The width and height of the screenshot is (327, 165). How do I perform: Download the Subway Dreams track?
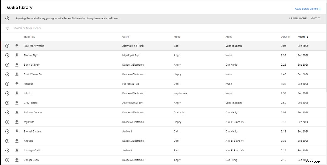[17, 112]
